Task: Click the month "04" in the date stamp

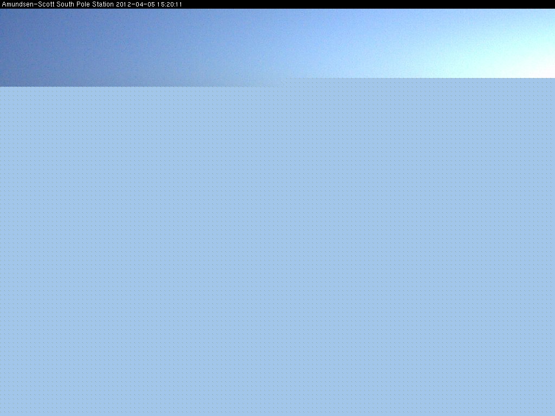Action: click(139, 4)
